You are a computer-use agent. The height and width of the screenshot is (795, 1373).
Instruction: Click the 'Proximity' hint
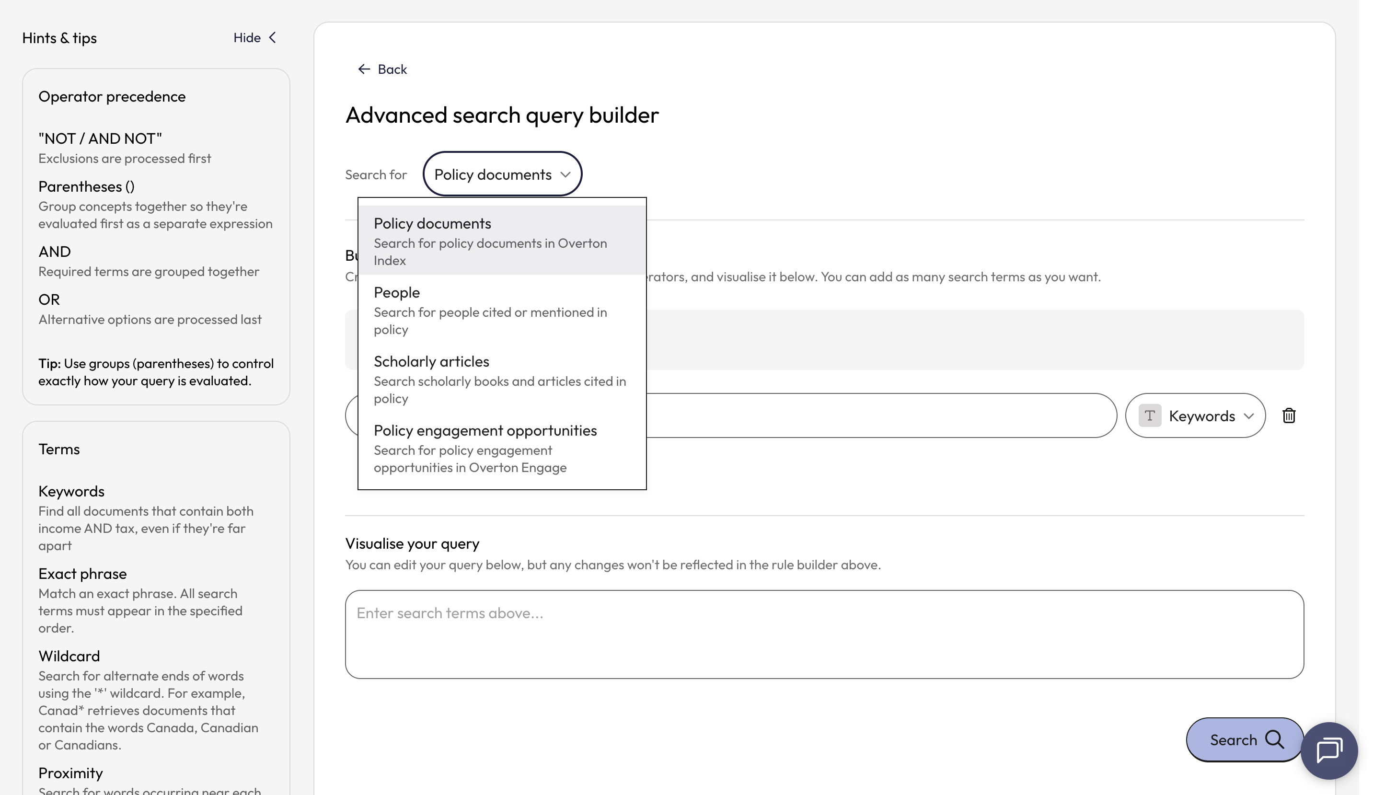click(71, 773)
